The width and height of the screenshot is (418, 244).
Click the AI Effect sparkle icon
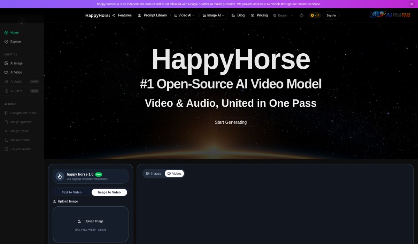[6, 91]
